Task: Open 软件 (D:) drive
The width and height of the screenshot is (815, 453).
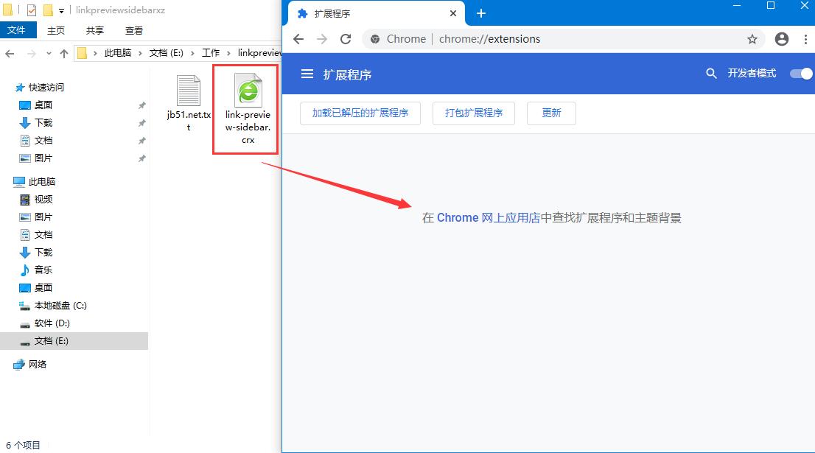Action: (x=52, y=323)
